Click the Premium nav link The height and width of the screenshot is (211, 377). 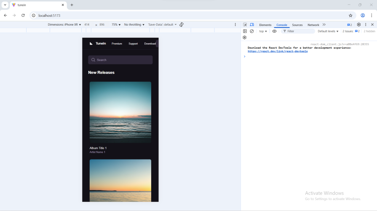pyautogui.click(x=117, y=44)
